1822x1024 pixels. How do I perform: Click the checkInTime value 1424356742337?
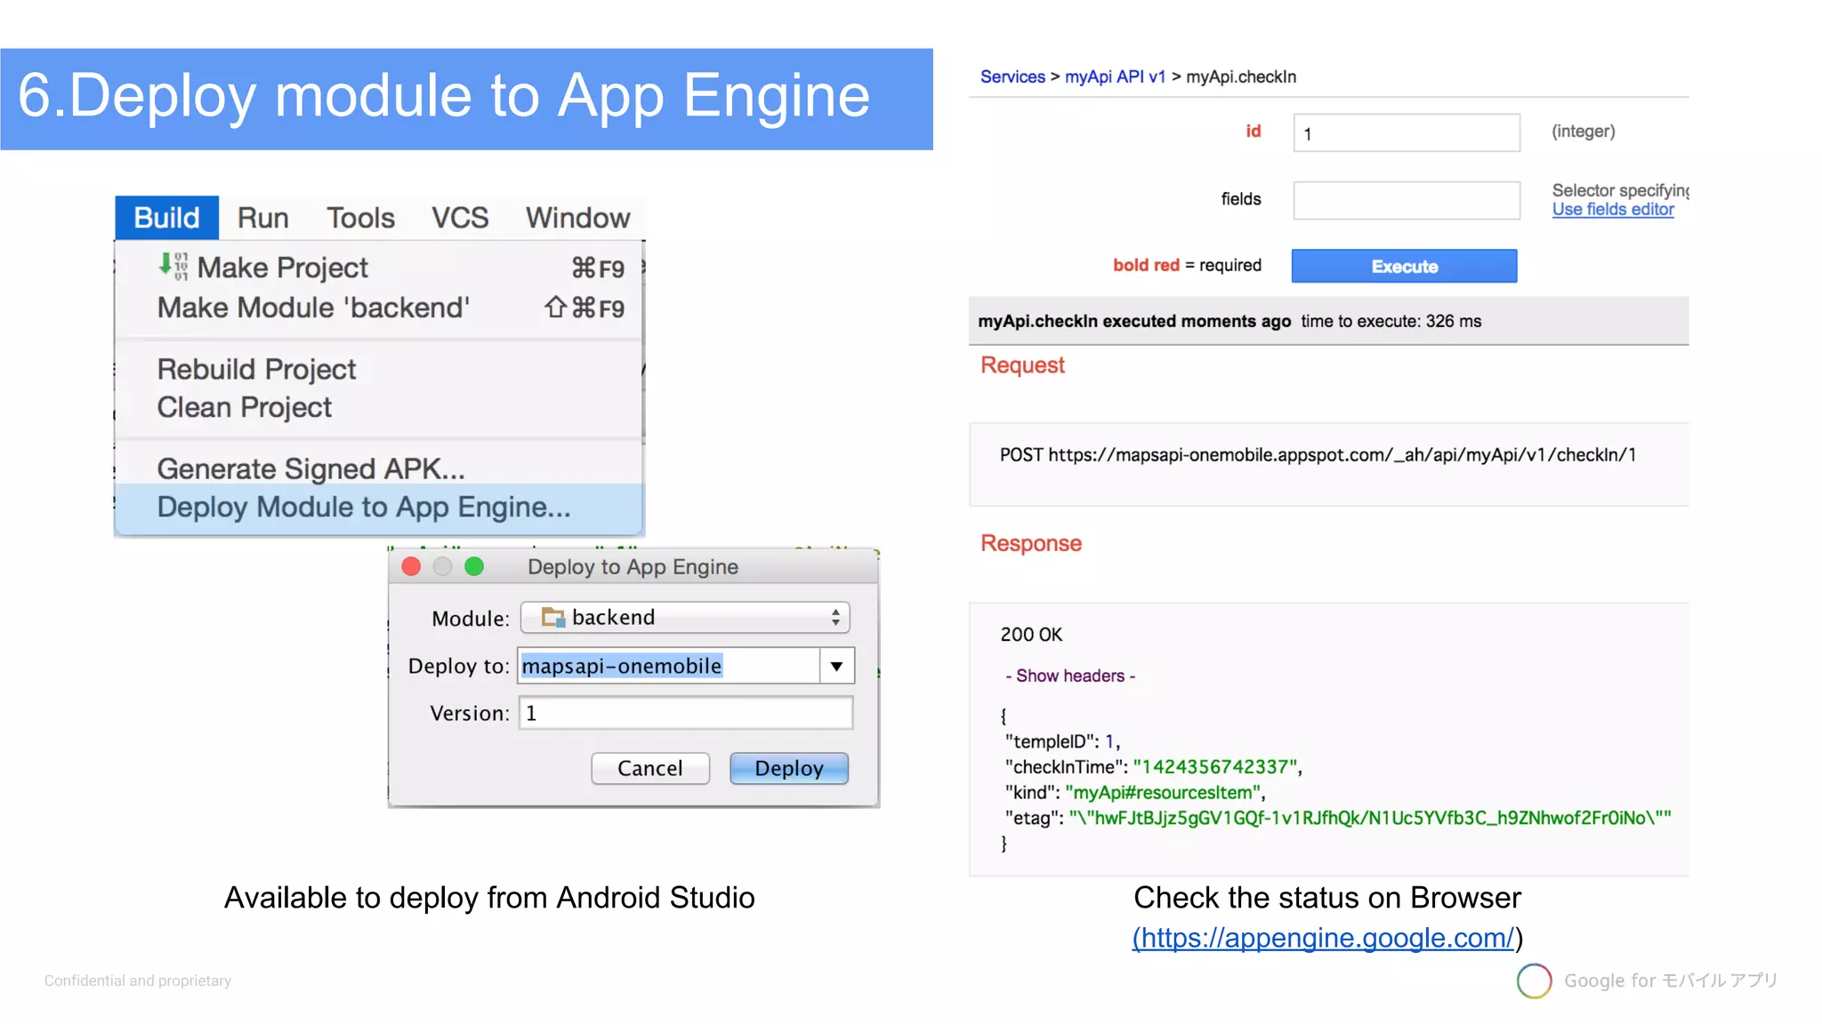point(1215,767)
